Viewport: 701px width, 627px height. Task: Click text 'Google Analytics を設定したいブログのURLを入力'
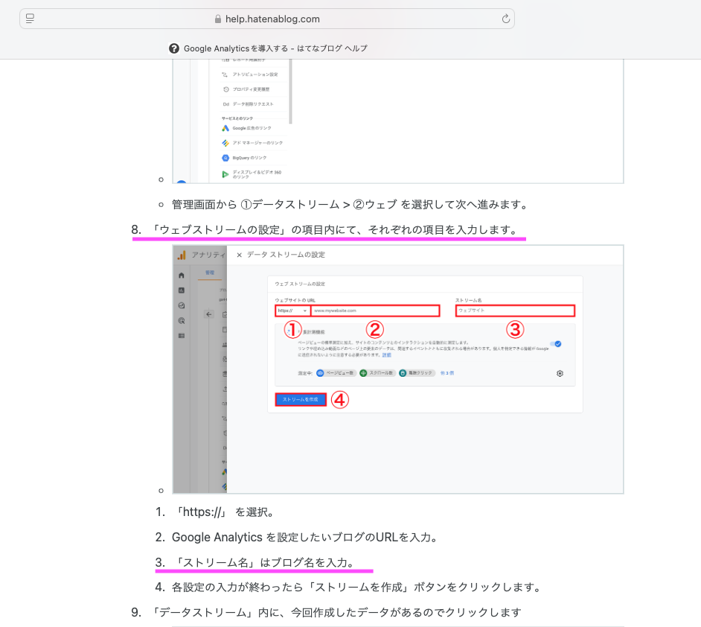coord(301,537)
